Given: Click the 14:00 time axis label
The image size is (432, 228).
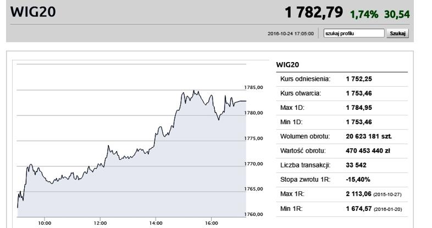Looking at the screenshot, I should tap(156, 223).
